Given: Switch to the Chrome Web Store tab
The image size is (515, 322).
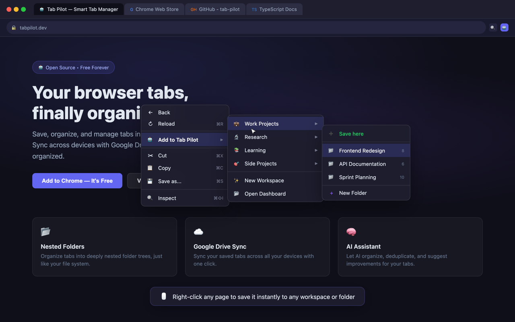Looking at the screenshot, I should [x=154, y=9].
